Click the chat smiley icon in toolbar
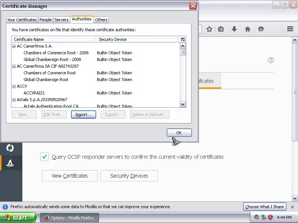 (261, 29)
